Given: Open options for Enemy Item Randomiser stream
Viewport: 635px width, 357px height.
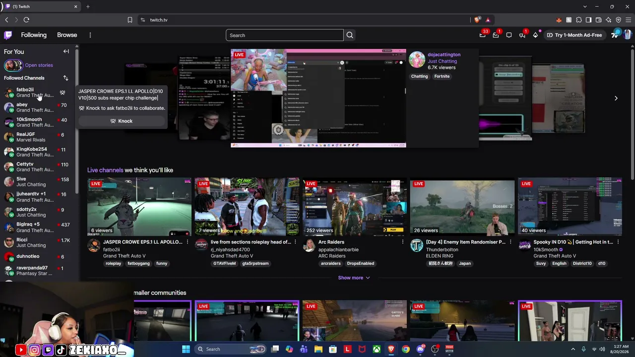Looking at the screenshot, I should coord(510,242).
